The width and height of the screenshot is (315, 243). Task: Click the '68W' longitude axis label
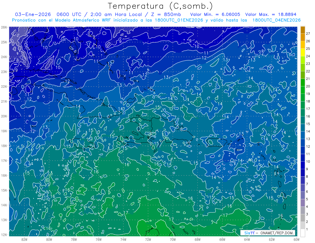tap(197, 239)
